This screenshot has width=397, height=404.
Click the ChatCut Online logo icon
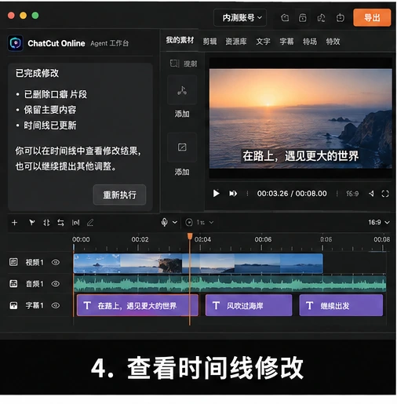point(16,43)
